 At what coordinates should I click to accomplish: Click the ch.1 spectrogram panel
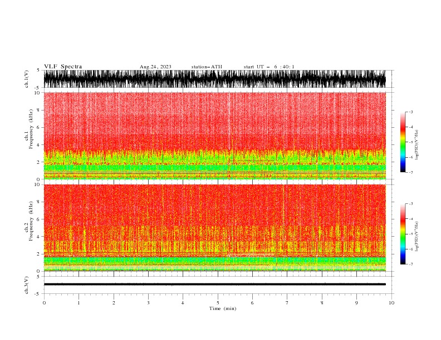214,136
